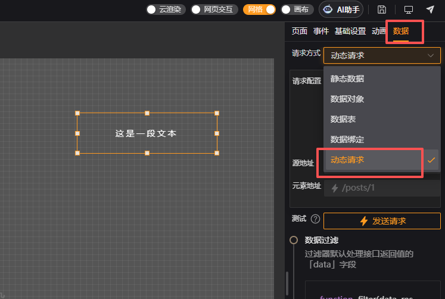Toggle the 网页交互 switch
Screen dimensions: 445x299
[214, 10]
